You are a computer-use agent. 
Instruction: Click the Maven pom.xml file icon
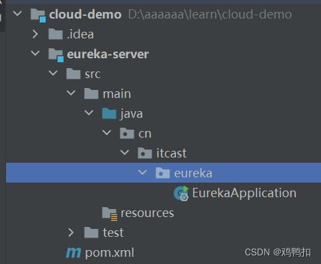click(73, 253)
